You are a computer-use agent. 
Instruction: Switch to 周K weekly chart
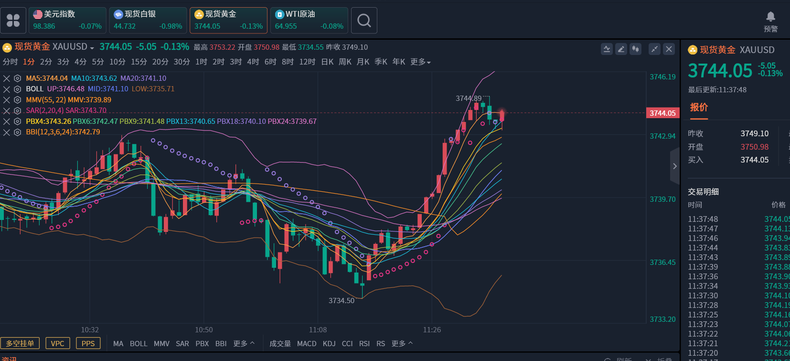pyautogui.click(x=345, y=62)
